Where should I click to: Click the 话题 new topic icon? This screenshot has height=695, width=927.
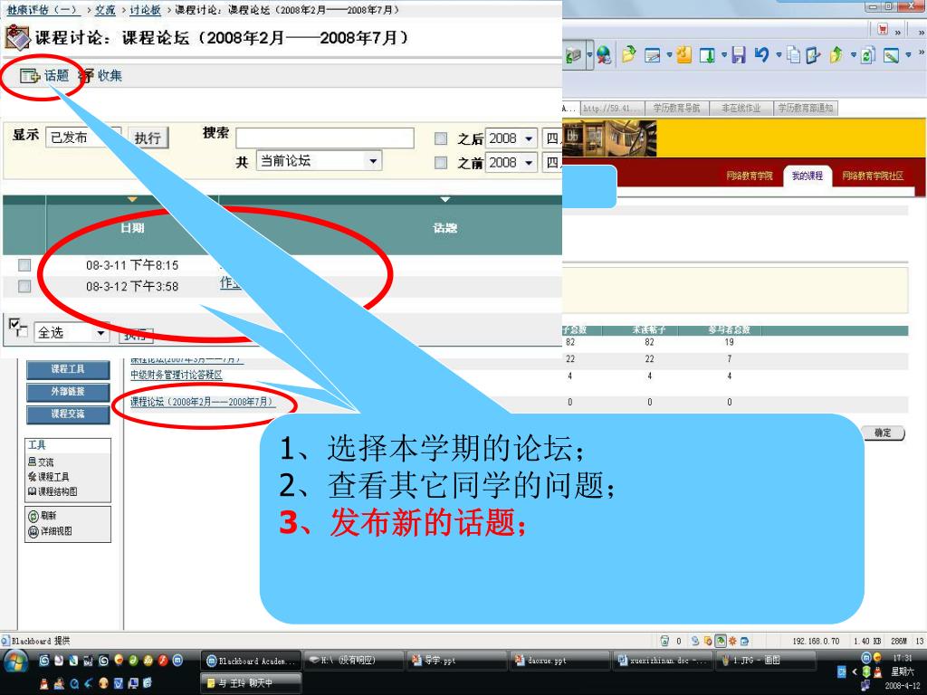(32, 76)
